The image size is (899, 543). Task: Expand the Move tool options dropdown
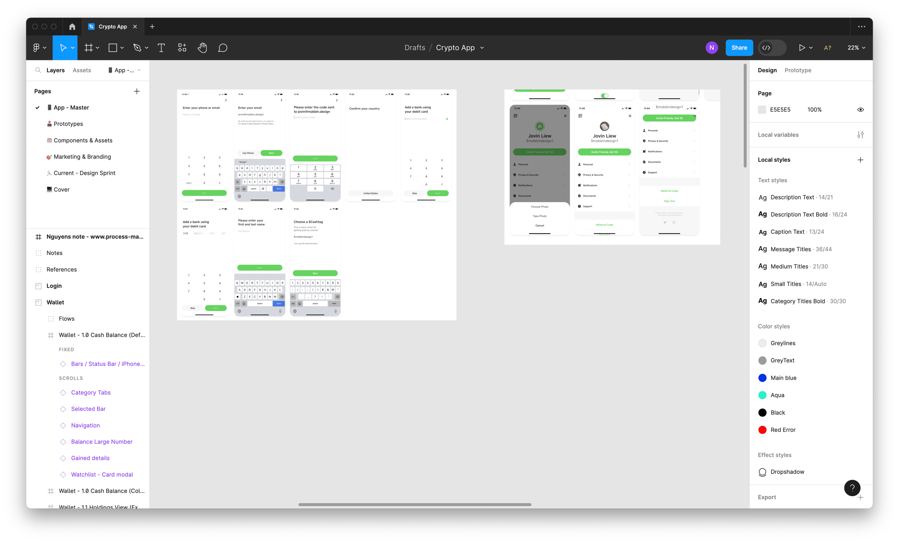coord(73,48)
